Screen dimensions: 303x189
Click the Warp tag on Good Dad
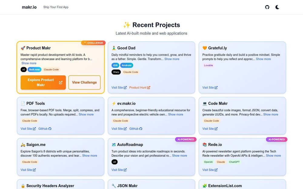(116, 72)
